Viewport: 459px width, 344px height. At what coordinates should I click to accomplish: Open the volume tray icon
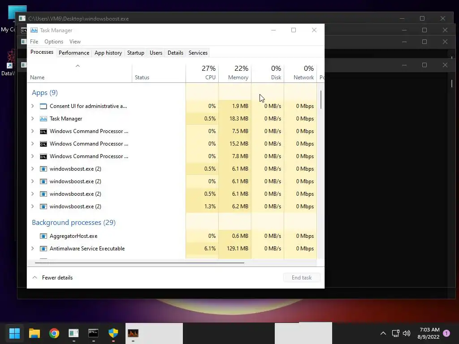tap(407, 333)
